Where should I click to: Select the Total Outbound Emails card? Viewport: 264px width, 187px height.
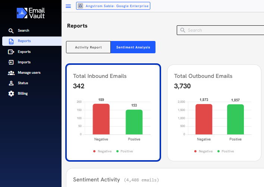pyautogui.click(x=214, y=113)
